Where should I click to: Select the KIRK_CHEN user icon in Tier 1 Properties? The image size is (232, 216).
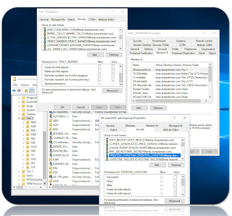[x=45, y=30]
